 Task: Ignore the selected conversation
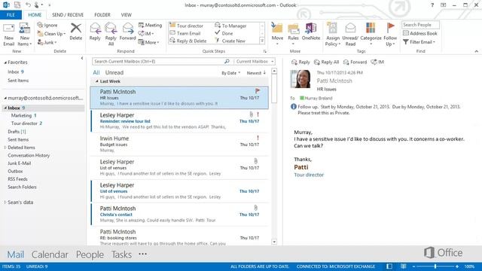pos(47,25)
